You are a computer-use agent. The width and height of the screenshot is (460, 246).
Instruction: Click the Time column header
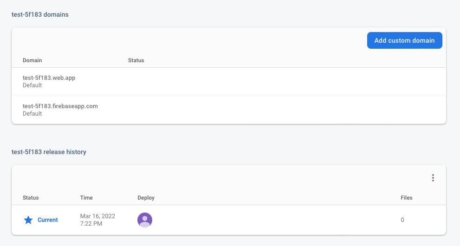click(x=86, y=198)
